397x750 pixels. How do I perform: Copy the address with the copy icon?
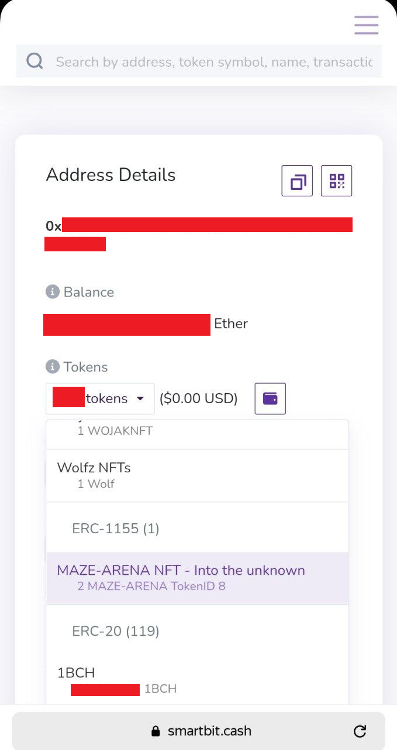click(297, 180)
